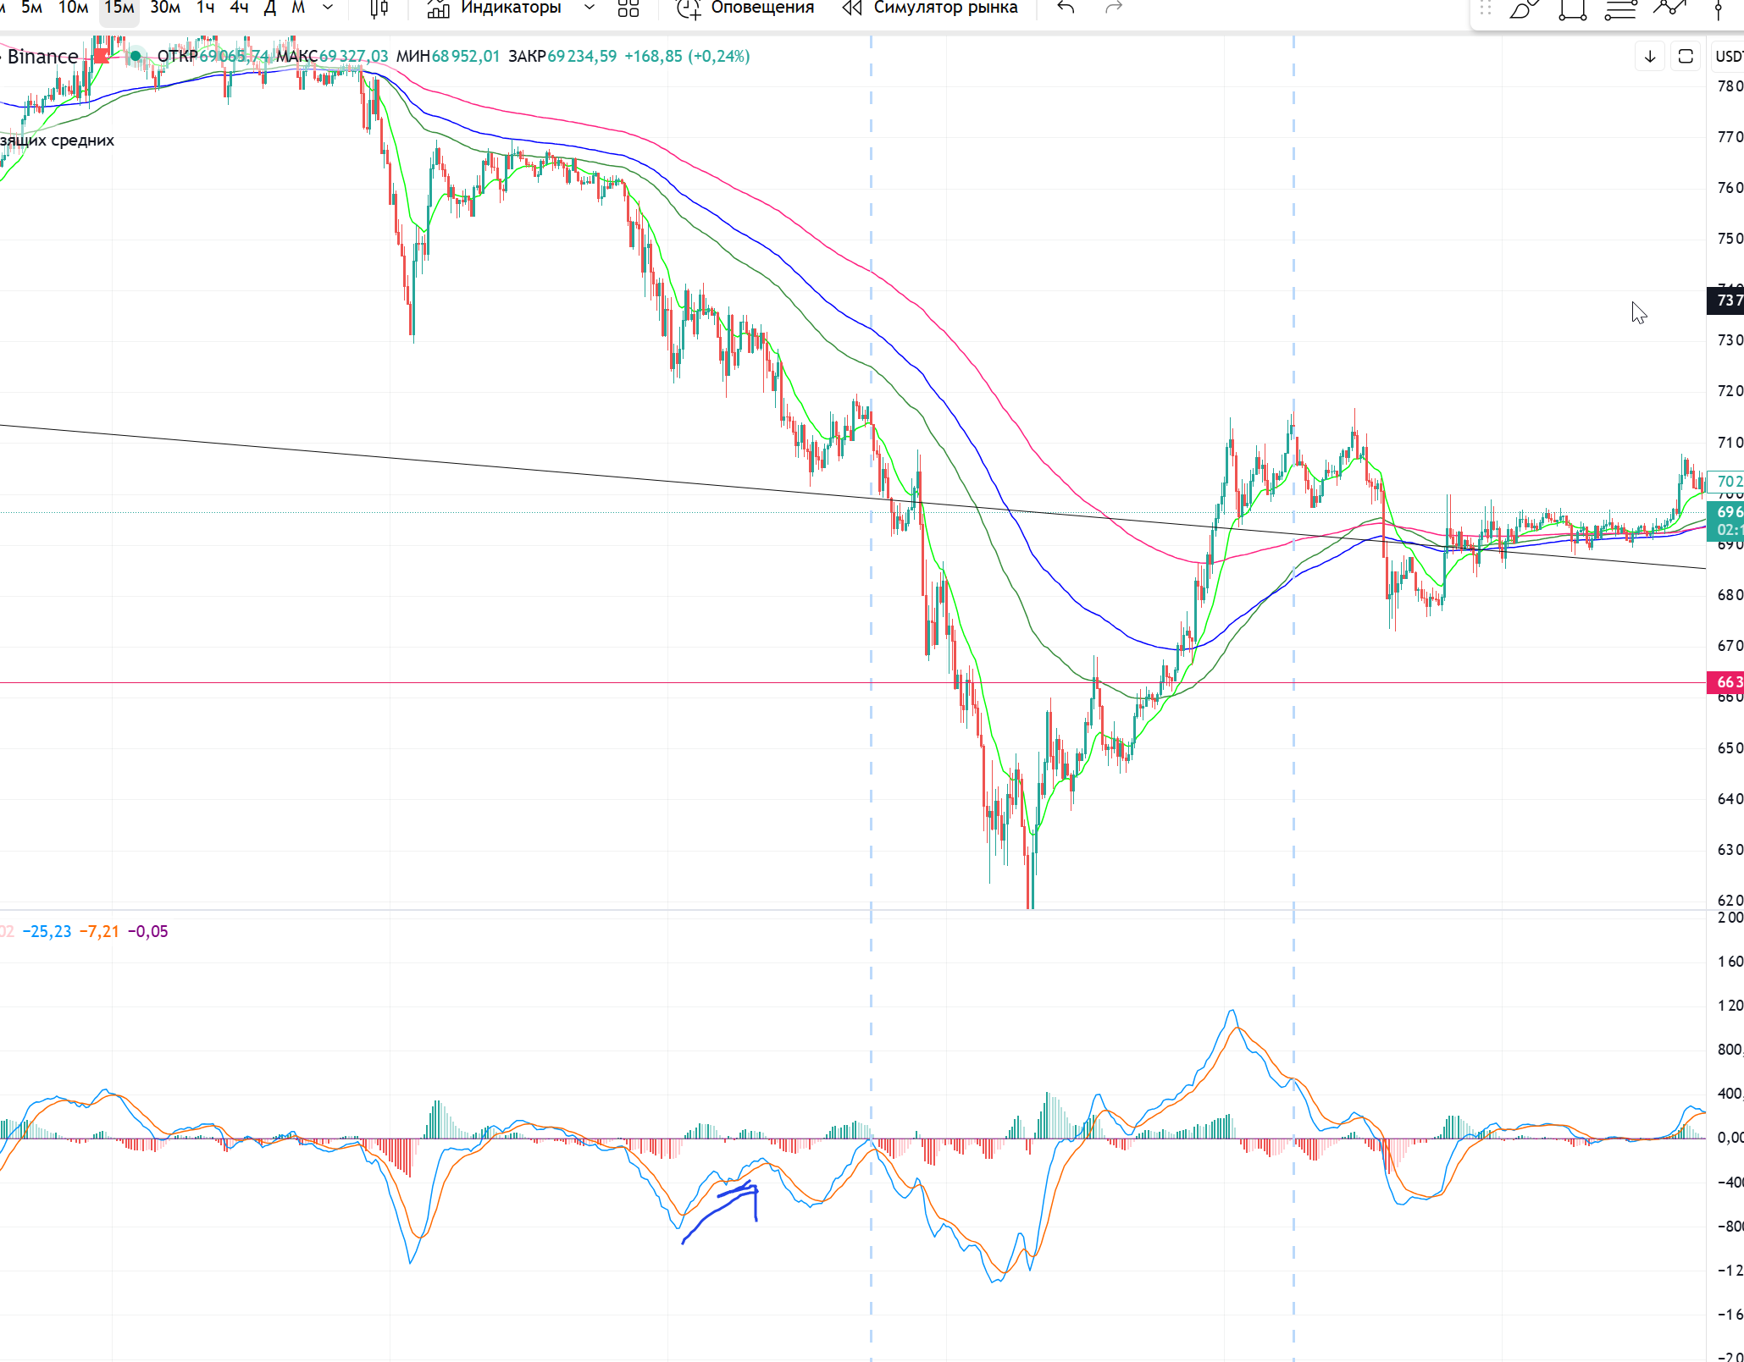
Task: Open indicator templates grid icon
Action: (x=628, y=8)
